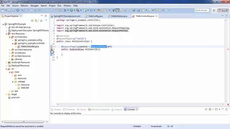This screenshot has height=129, width=230.
Task: Collapse the SpringMVCExample project node
Action: (3, 24)
